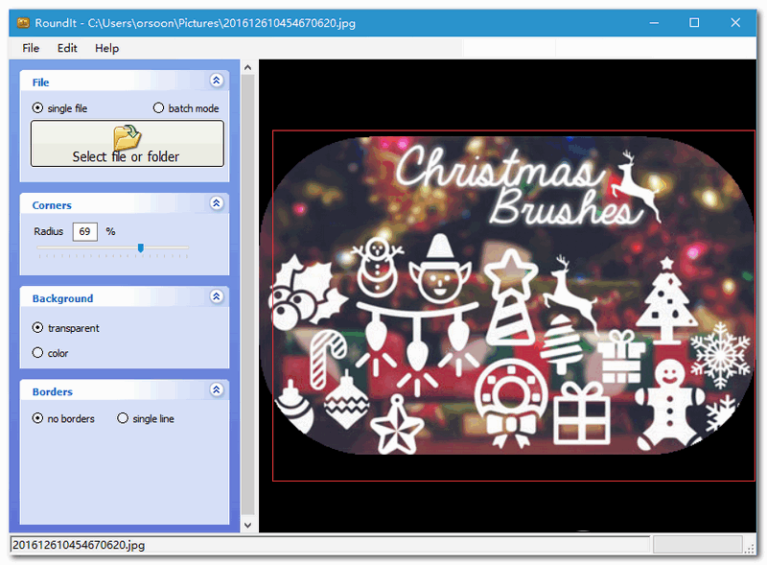Collapse the Corners panel with its chevron
The height and width of the screenshot is (565, 767).
point(218,203)
